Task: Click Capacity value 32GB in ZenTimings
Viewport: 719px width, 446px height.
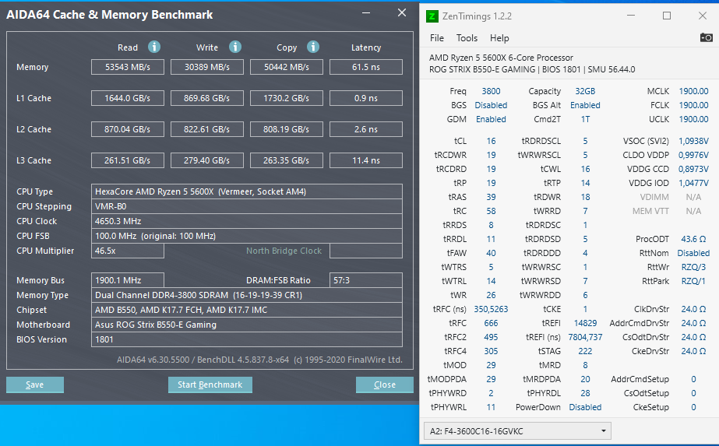Action: point(585,91)
